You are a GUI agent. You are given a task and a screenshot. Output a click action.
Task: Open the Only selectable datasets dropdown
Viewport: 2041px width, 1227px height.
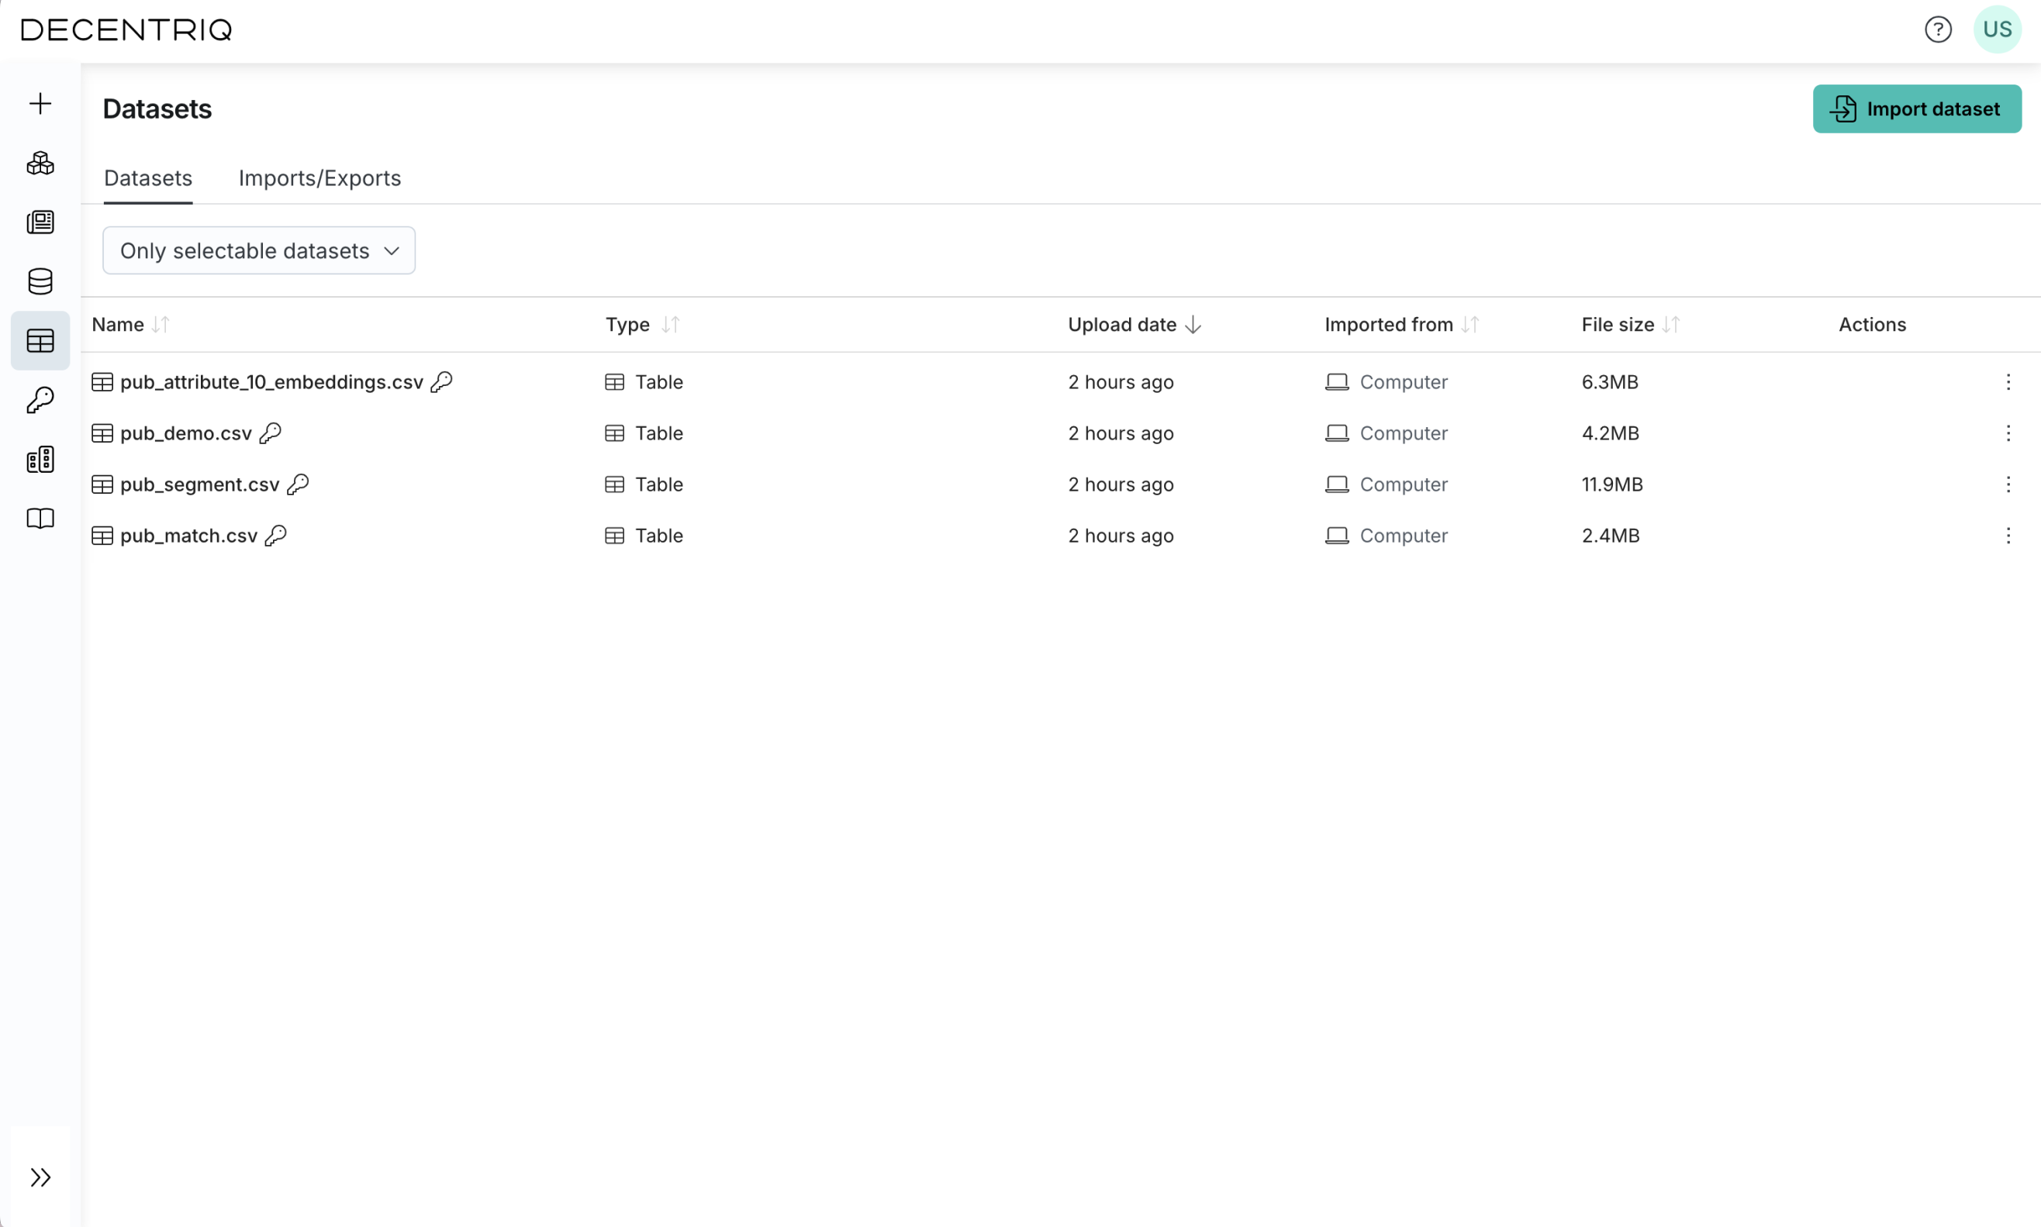pos(259,250)
